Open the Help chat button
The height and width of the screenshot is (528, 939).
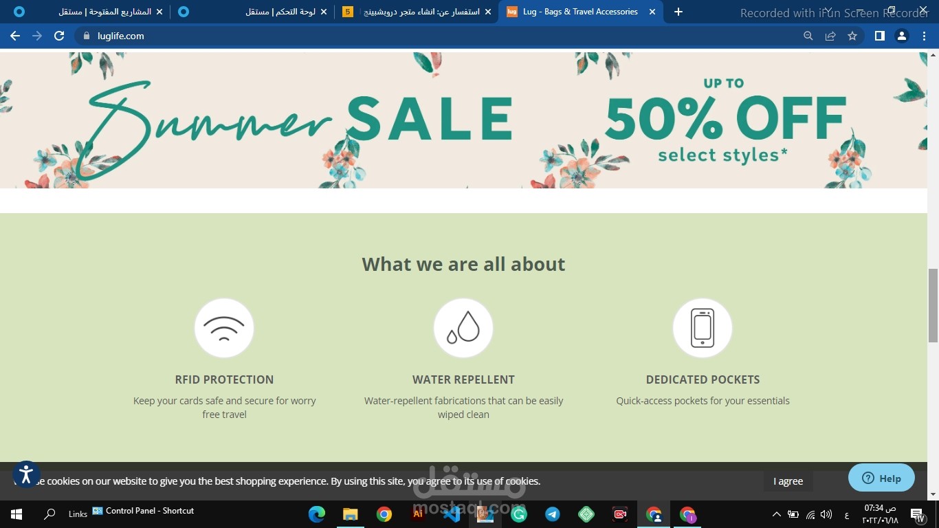coord(881,478)
